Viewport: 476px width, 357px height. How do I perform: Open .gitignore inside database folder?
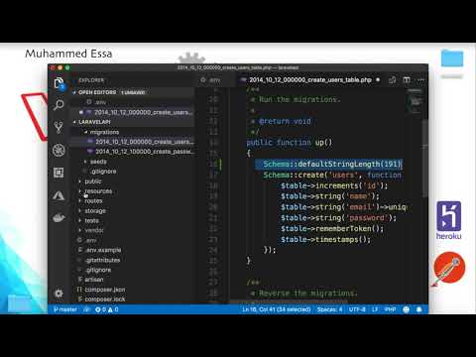(x=132, y=172)
